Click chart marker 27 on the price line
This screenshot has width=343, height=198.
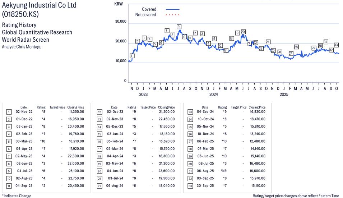291,54
